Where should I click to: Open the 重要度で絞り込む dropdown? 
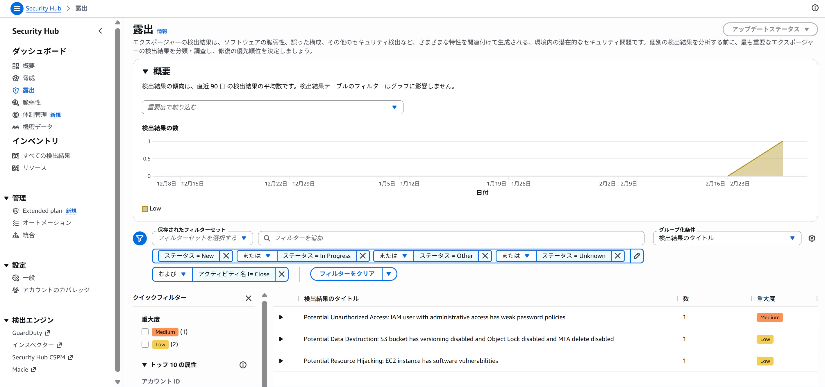pyautogui.click(x=272, y=107)
